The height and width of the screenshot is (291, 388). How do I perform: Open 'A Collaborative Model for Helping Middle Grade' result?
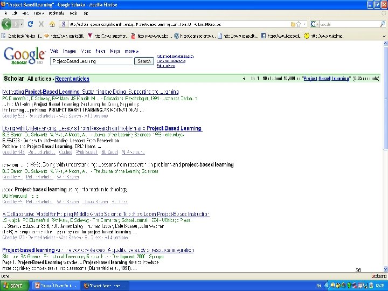click(106, 214)
